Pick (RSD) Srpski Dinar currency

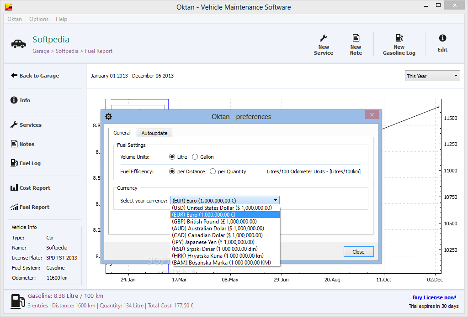coord(225,249)
